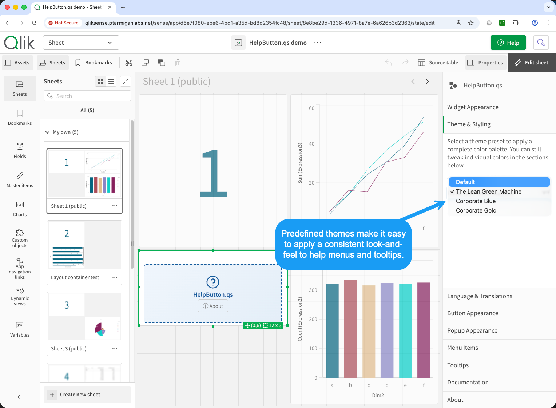Switch sheets to list view
The width and height of the screenshot is (556, 408).
111,82
